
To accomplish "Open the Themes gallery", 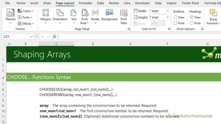I will click(x=10, y=16).
